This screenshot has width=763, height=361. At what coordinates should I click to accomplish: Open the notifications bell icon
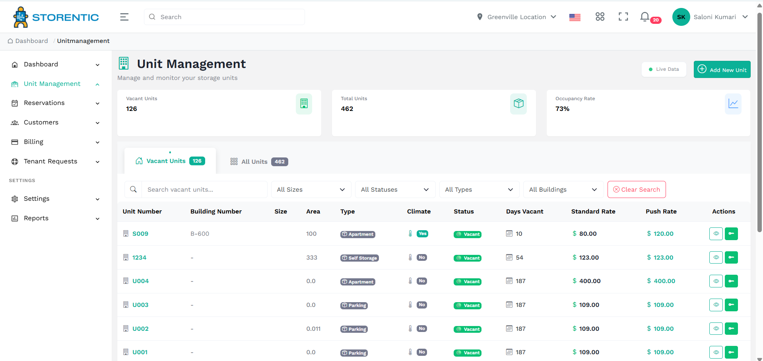[645, 17]
